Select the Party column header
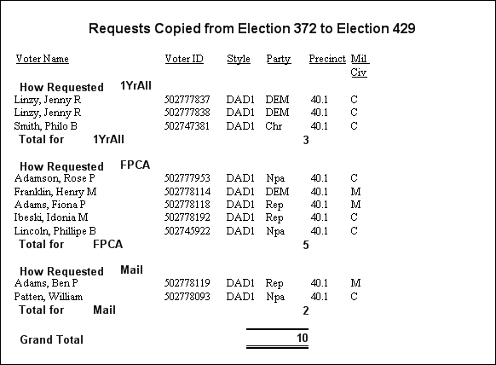496x365 pixels. point(279,59)
